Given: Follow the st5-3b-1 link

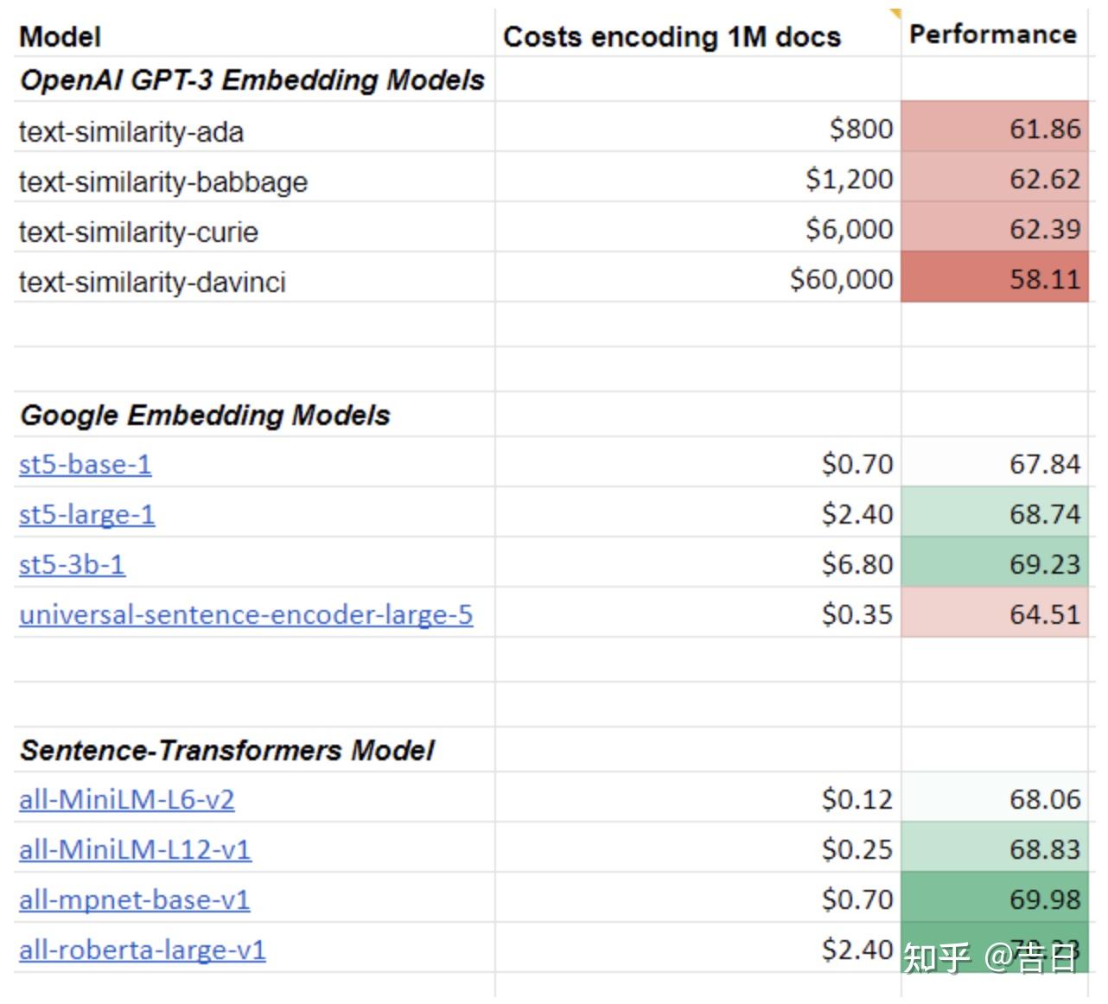Looking at the screenshot, I should (x=71, y=564).
